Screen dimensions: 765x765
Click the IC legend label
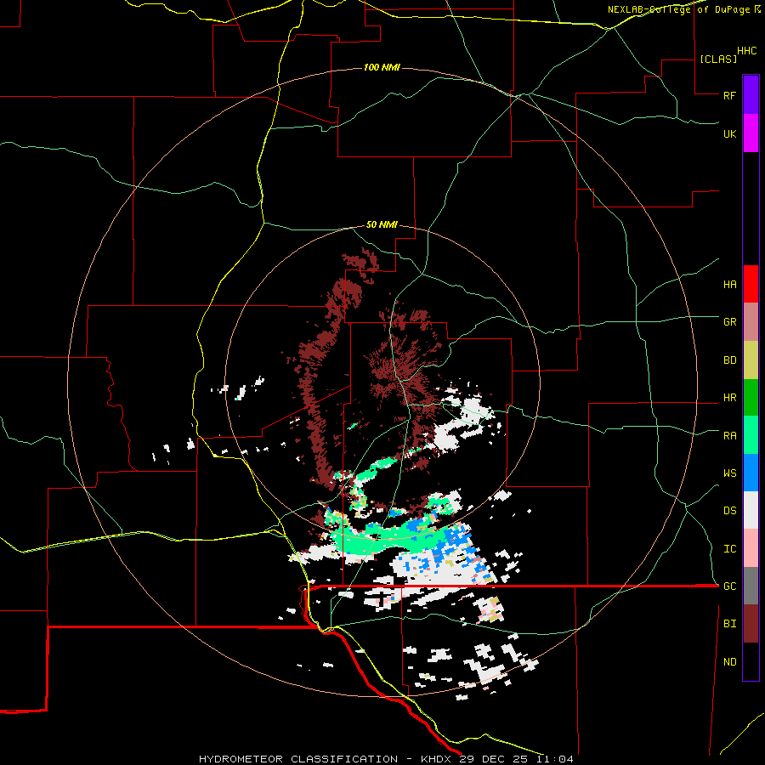[x=729, y=549]
